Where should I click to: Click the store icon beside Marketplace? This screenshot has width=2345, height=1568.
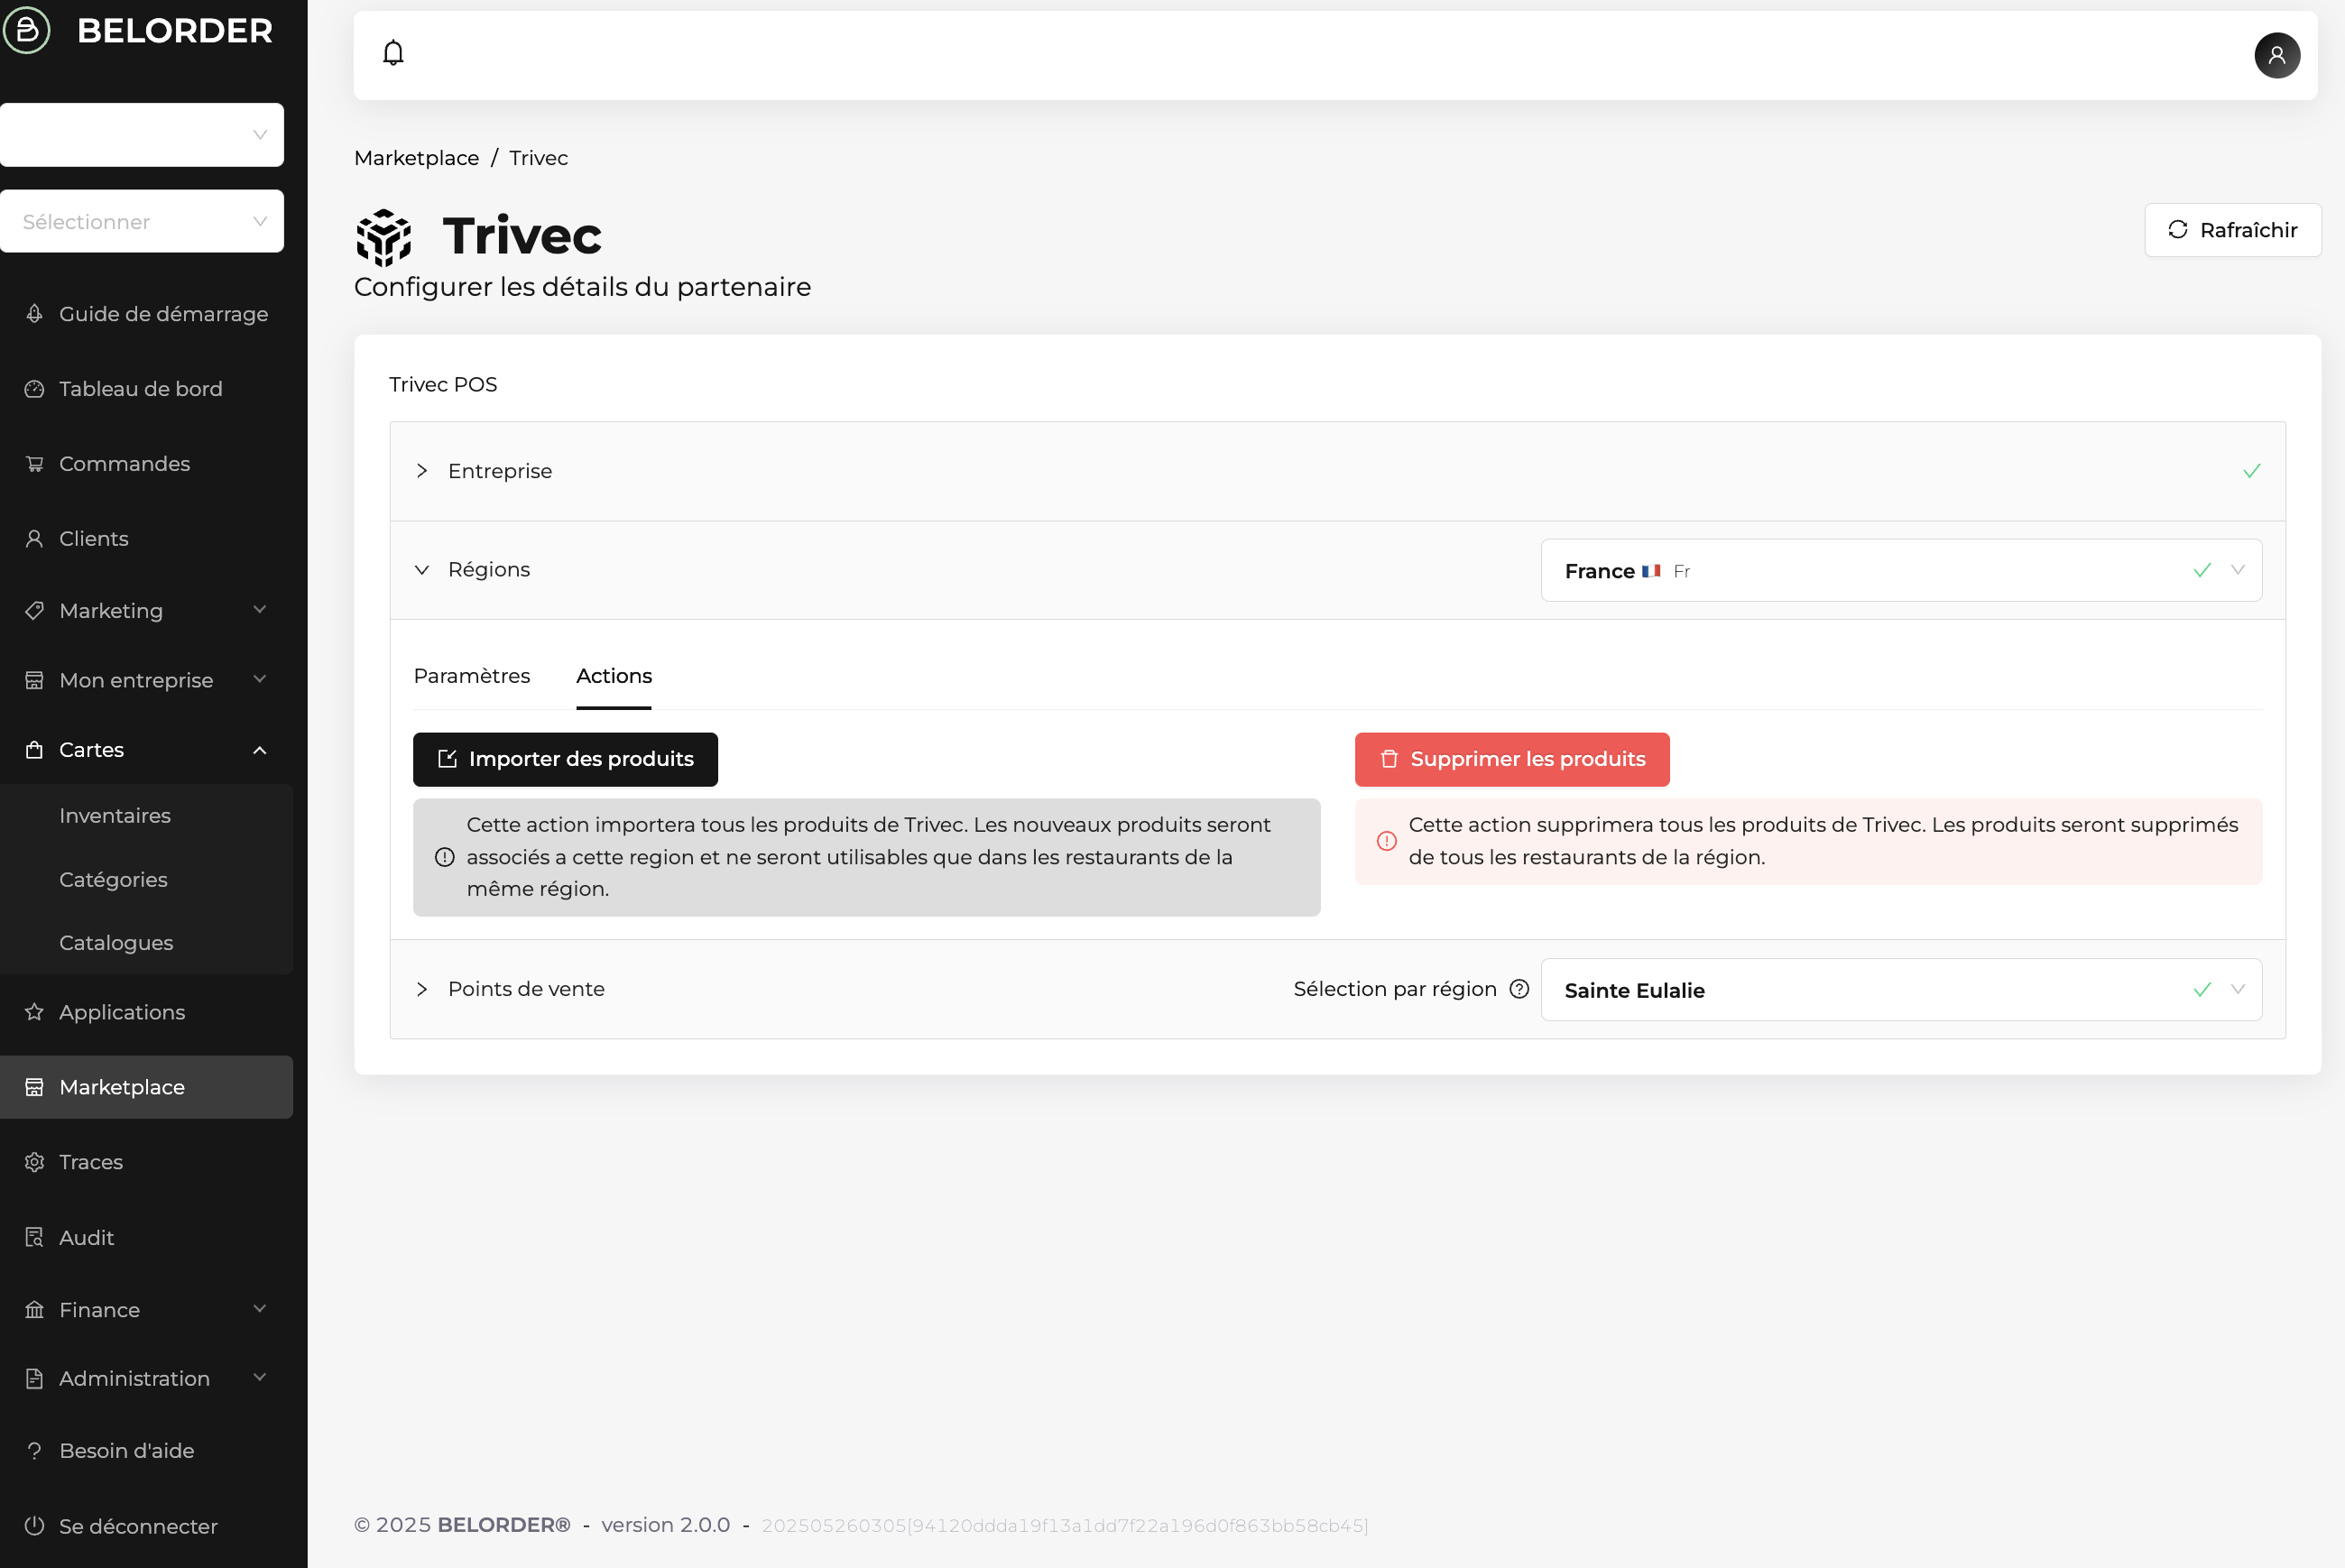pyautogui.click(x=34, y=1087)
